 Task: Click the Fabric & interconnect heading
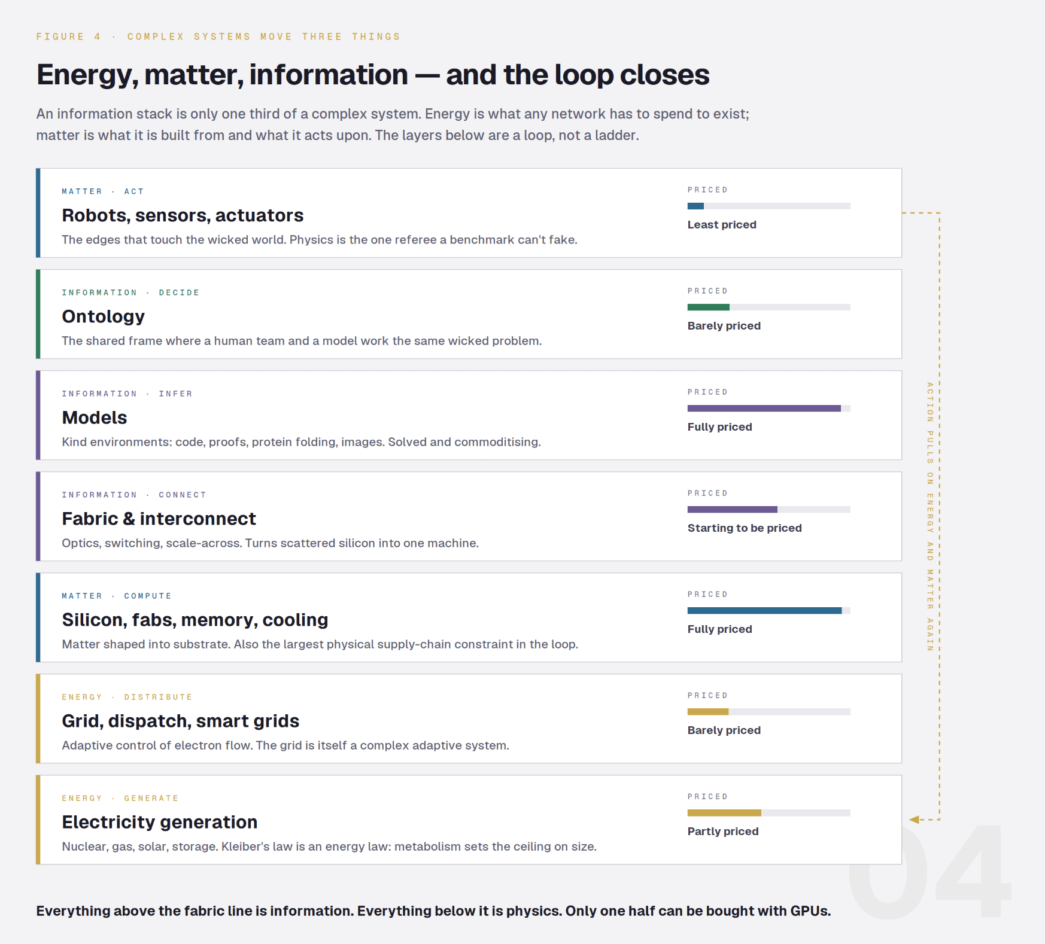click(159, 519)
